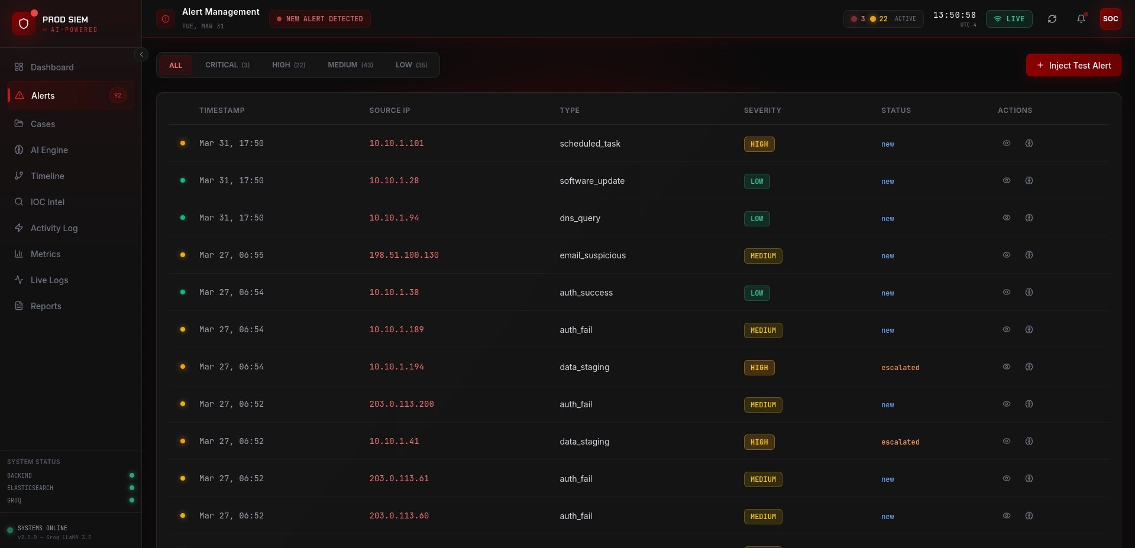The width and height of the screenshot is (1135, 548).
Task: Click the PROD SIEM shield logo
Action: point(24,23)
